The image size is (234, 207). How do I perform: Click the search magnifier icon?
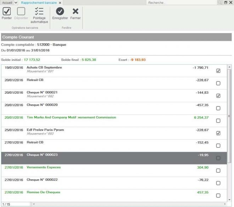click(x=219, y=2)
